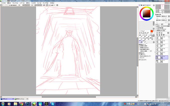This screenshot has height=106, width=170.
Task: Collapse the paints effect section
Action: click(x=156, y=14)
